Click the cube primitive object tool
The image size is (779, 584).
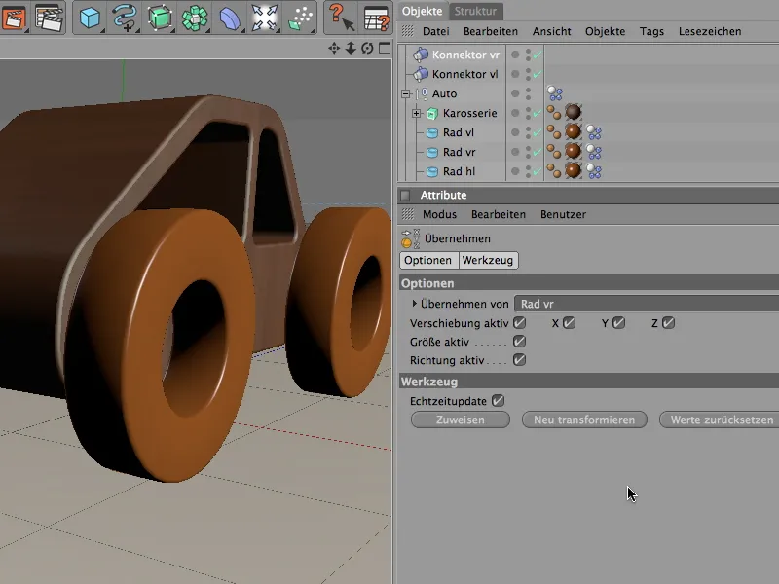[x=91, y=17]
